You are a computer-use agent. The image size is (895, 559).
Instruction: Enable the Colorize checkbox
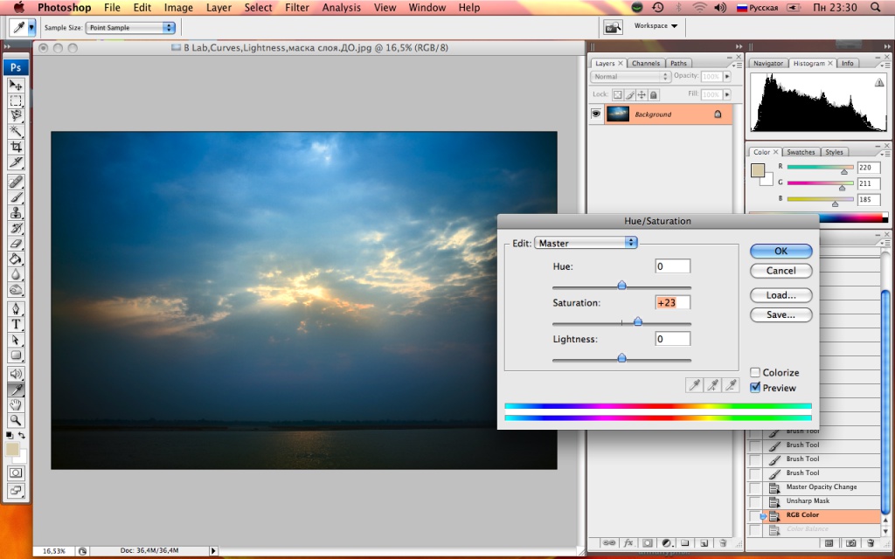click(755, 373)
